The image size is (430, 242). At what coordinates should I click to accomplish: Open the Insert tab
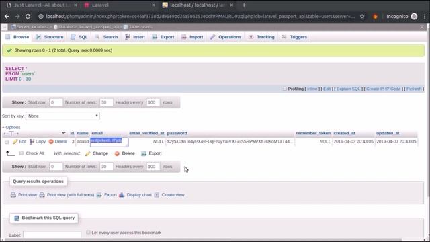coord(135,37)
